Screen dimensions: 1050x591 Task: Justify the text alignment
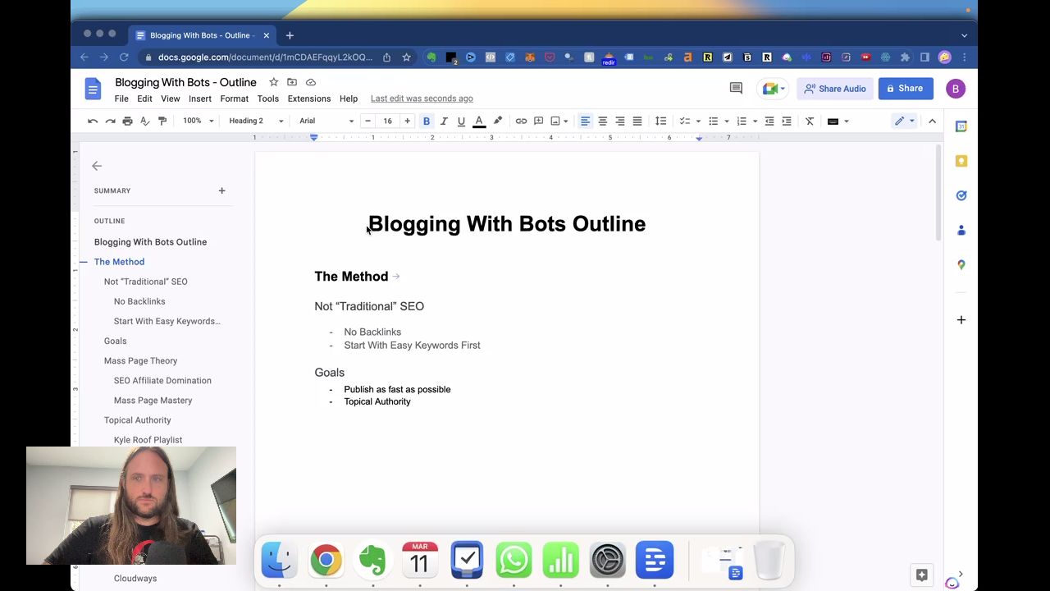point(637,121)
